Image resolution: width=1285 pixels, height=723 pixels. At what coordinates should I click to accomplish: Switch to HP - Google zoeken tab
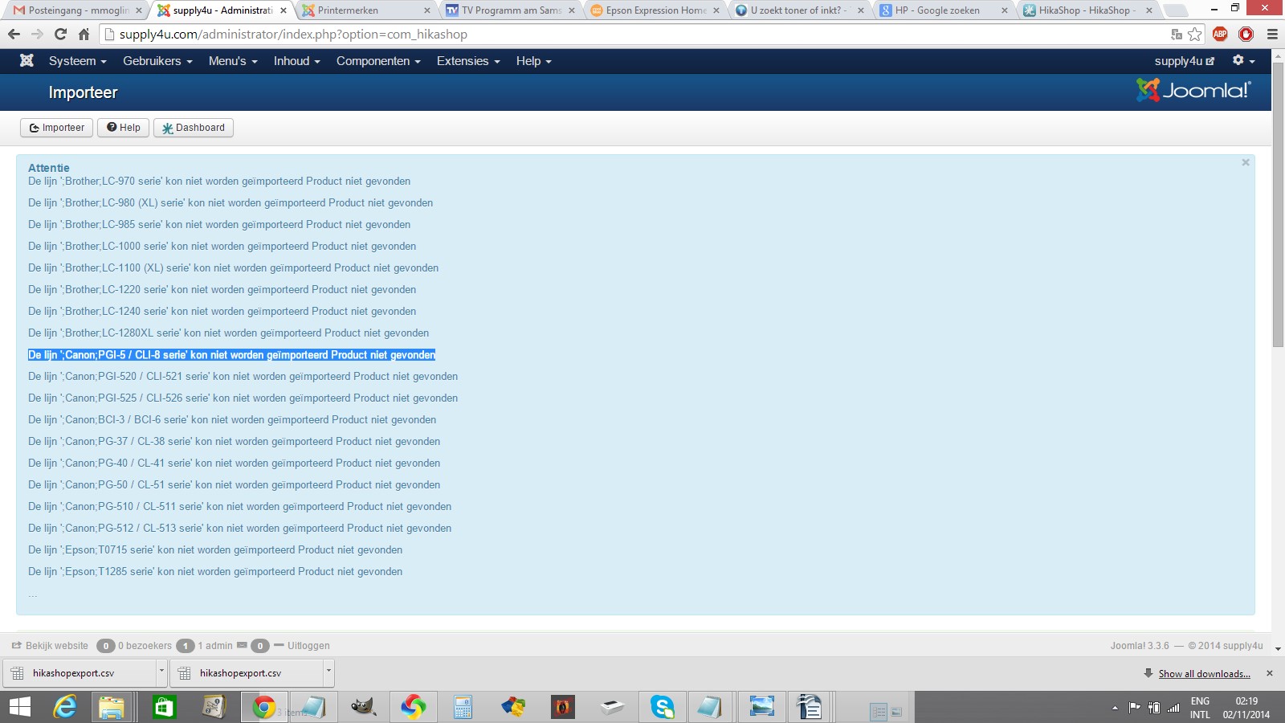point(942,10)
